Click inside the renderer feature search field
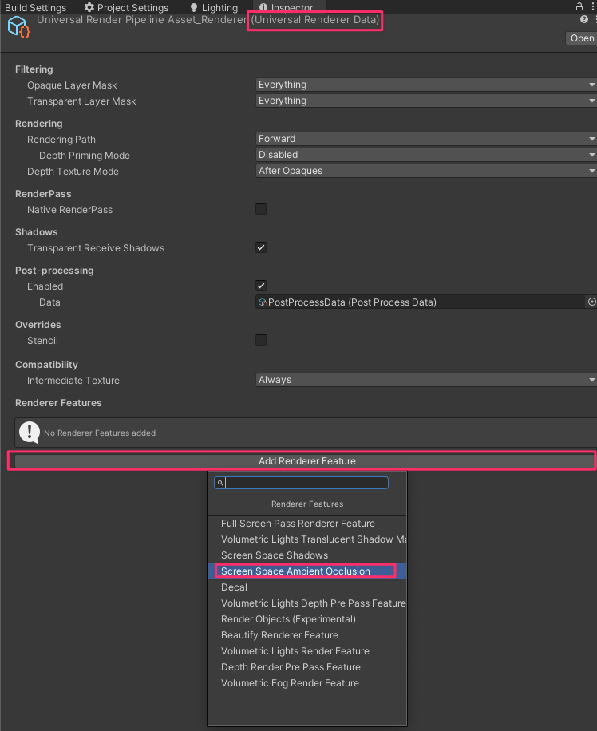Viewport: 597px width, 731px height. tap(303, 482)
